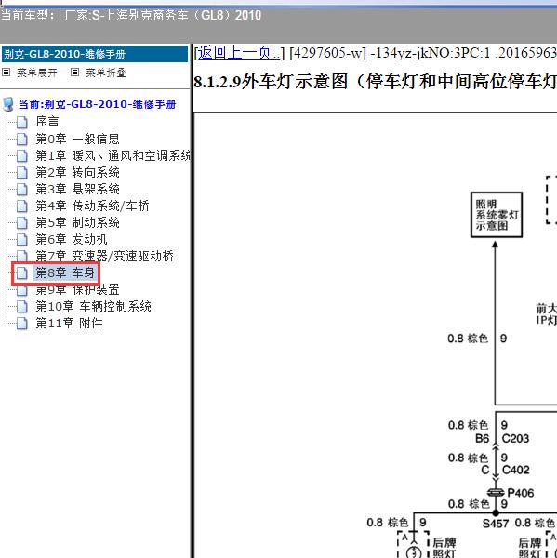
Task: Click the page icon beside 第6章 发动机
Action: tap(22, 239)
